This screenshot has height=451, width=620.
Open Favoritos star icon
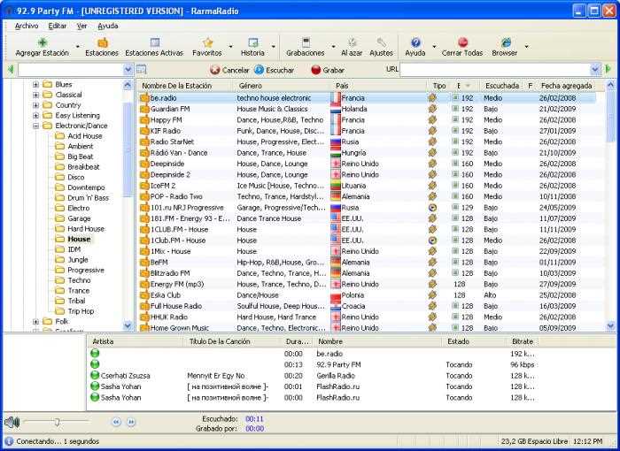point(207,42)
